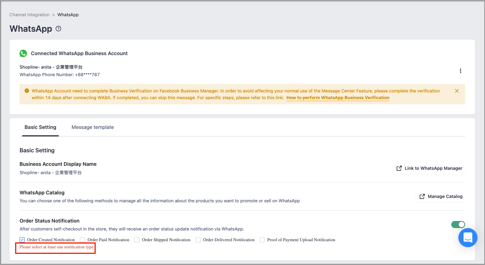Click the orange warning icon in banner
485x265 pixels.
tap(27, 91)
